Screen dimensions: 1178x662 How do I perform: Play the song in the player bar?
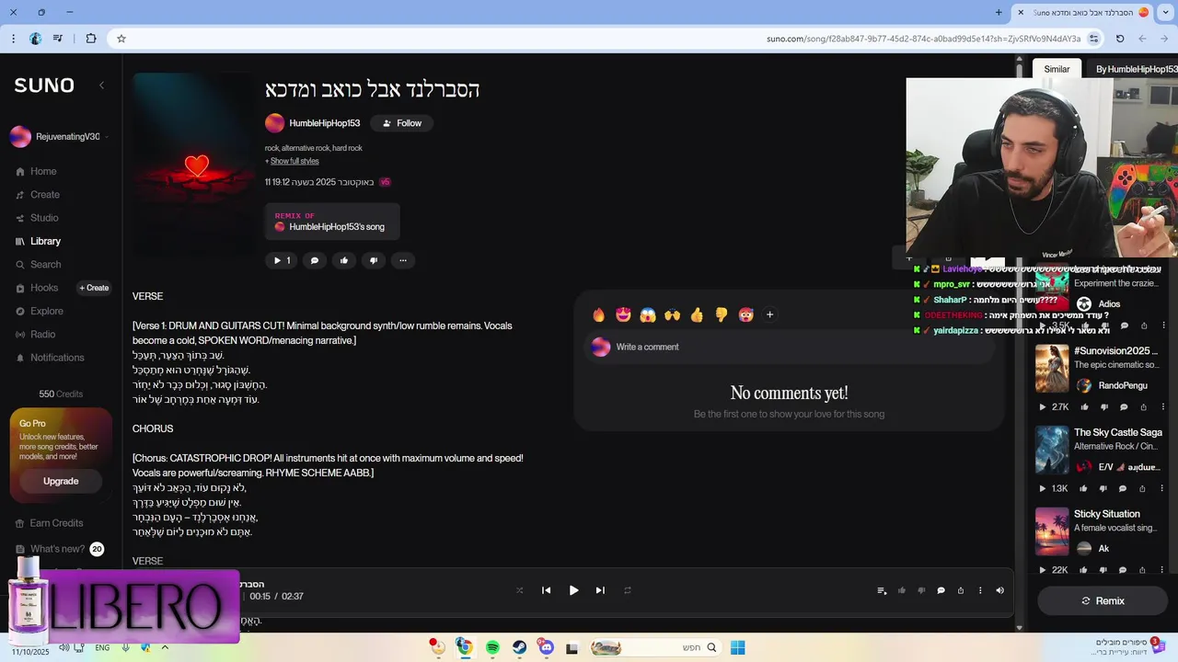(573, 590)
